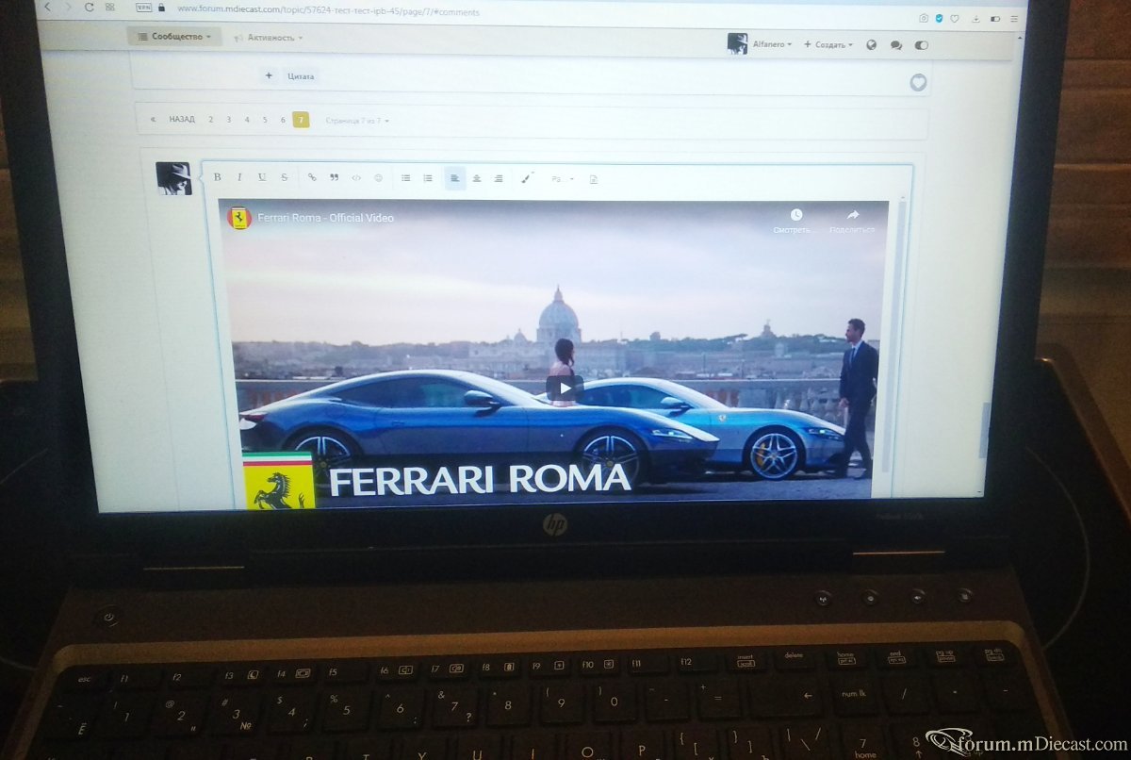
Task: Click the author avatar beside the editor
Action: 173,178
